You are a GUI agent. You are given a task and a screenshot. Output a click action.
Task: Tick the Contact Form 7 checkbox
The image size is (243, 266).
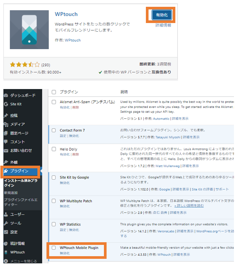(54, 131)
